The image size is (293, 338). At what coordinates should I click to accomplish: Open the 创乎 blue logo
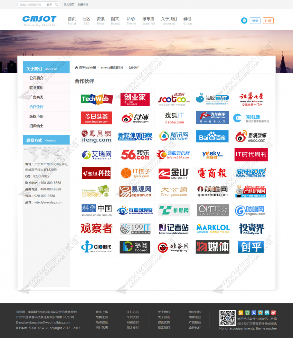(x=251, y=247)
